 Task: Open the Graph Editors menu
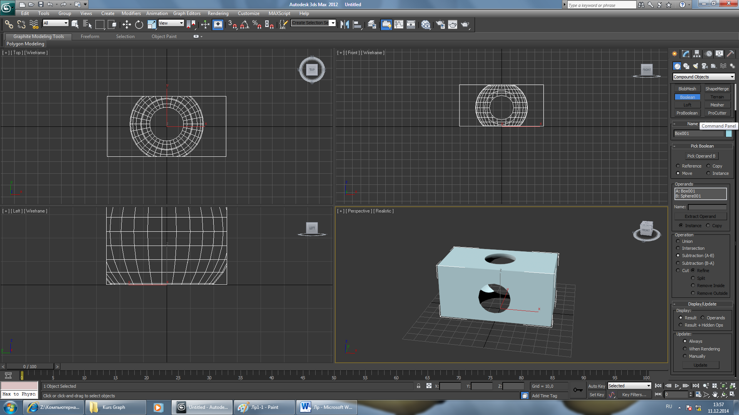[187, 13]
